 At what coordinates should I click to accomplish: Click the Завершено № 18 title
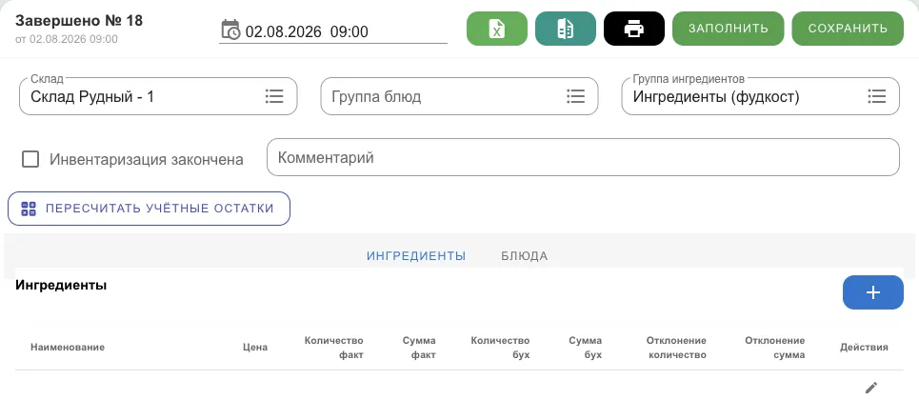pos(79,21)
